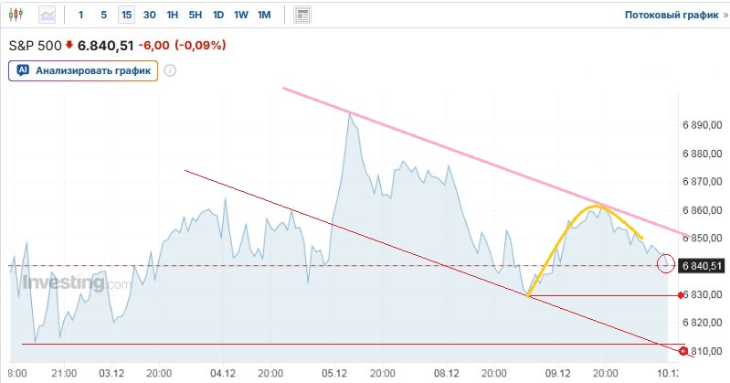This screenshot has width=730, height=383.
Task: Select the area chart type icon
Action: click(47, 15)
